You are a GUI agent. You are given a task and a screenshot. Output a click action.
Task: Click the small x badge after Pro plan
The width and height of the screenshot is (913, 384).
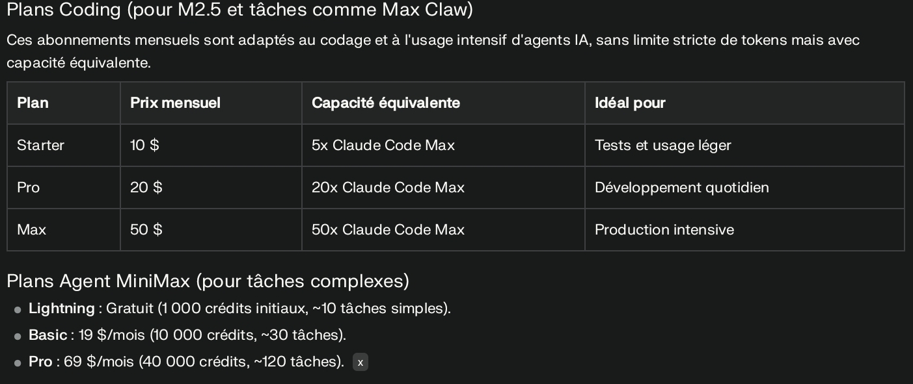(x=361, y=363)
